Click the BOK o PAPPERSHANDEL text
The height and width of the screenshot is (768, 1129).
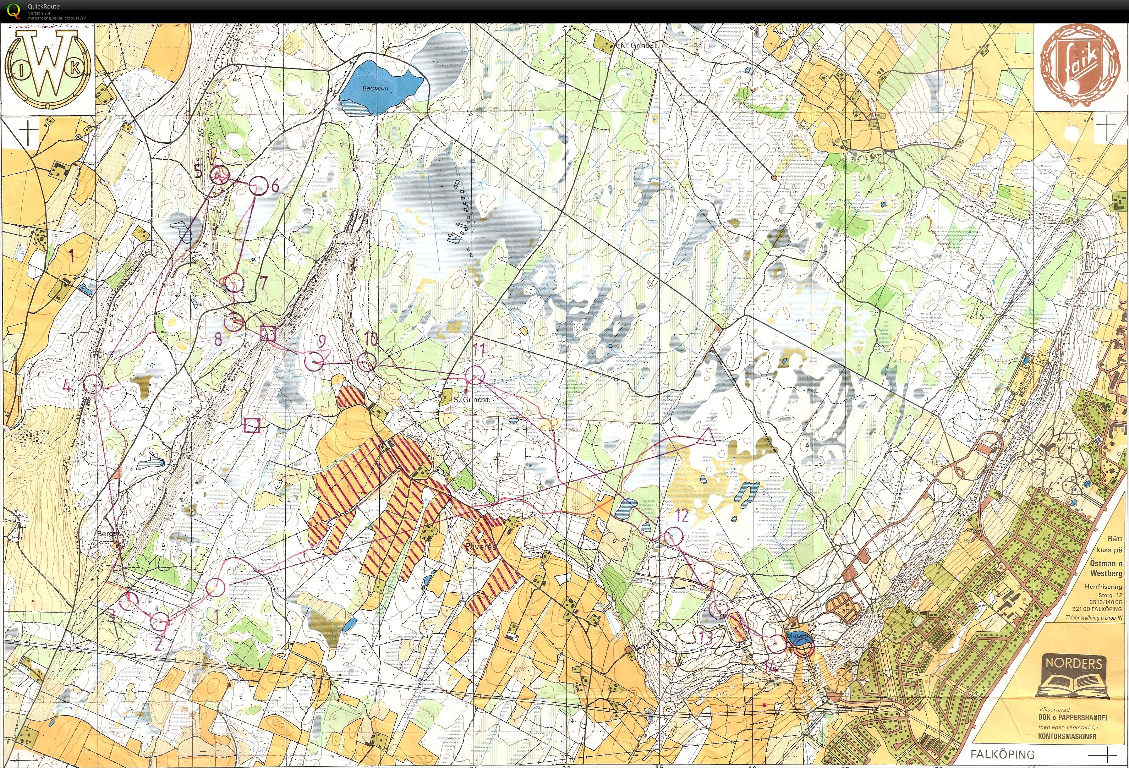coord(1073,718)
